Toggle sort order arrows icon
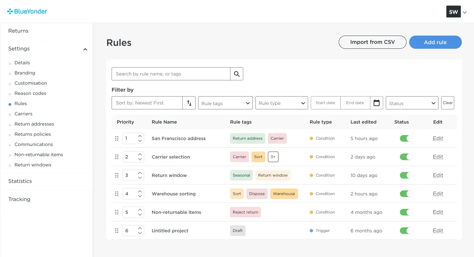The image size is (474, 257). point(189,103)
